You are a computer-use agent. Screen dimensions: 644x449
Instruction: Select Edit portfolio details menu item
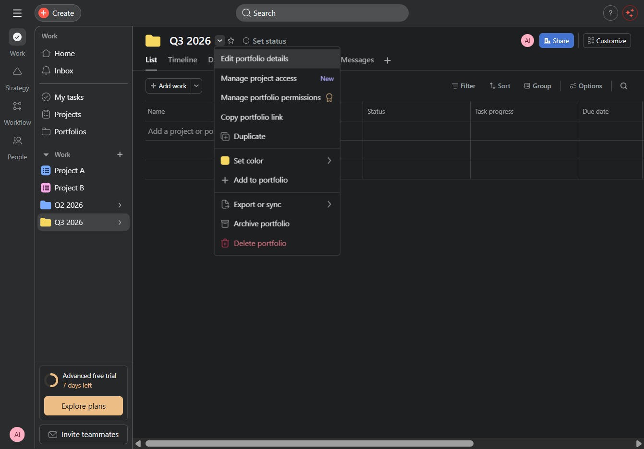(x=277, y=59)
